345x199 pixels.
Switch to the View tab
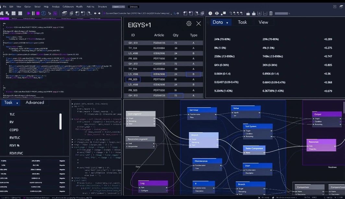(263, 22)
